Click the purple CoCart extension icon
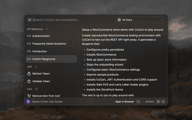This screenshot has height=120, width=192. pos(28,101)
